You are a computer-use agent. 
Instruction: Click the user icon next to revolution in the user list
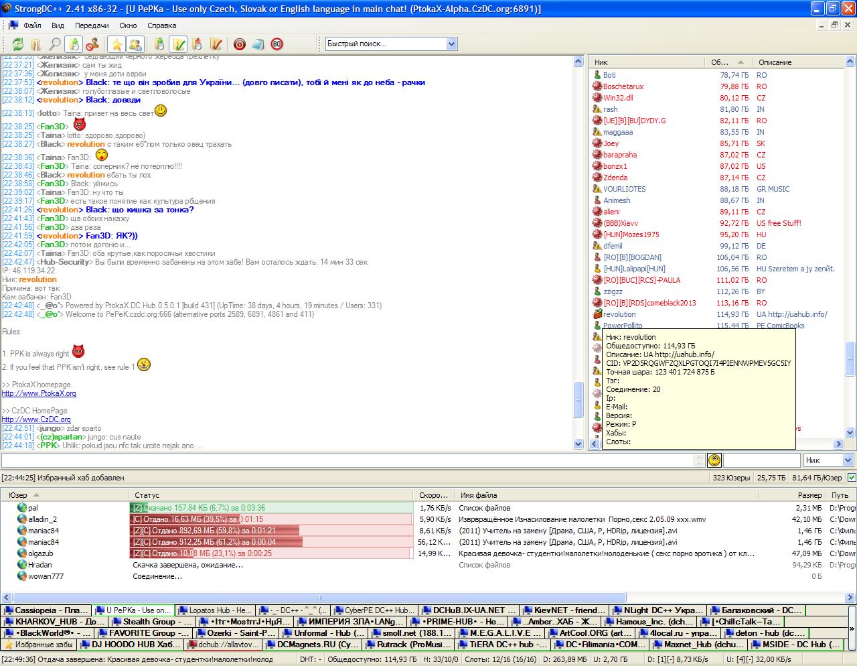(597, 314)
